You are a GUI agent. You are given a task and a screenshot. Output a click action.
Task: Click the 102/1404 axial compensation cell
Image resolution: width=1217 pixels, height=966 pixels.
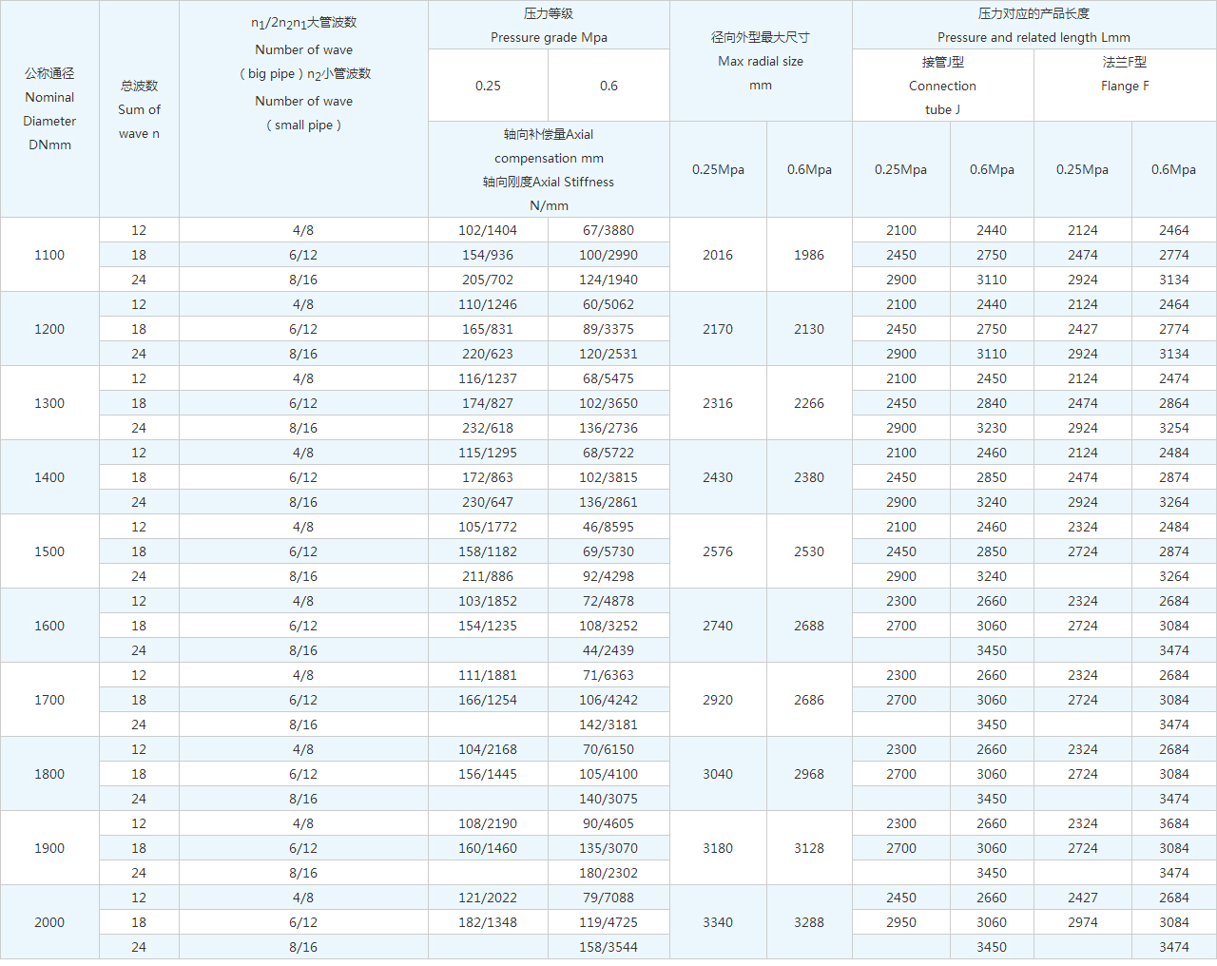[x=488, y=230]
